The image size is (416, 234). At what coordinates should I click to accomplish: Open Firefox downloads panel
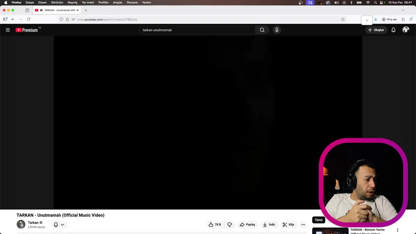click(375, 19)
